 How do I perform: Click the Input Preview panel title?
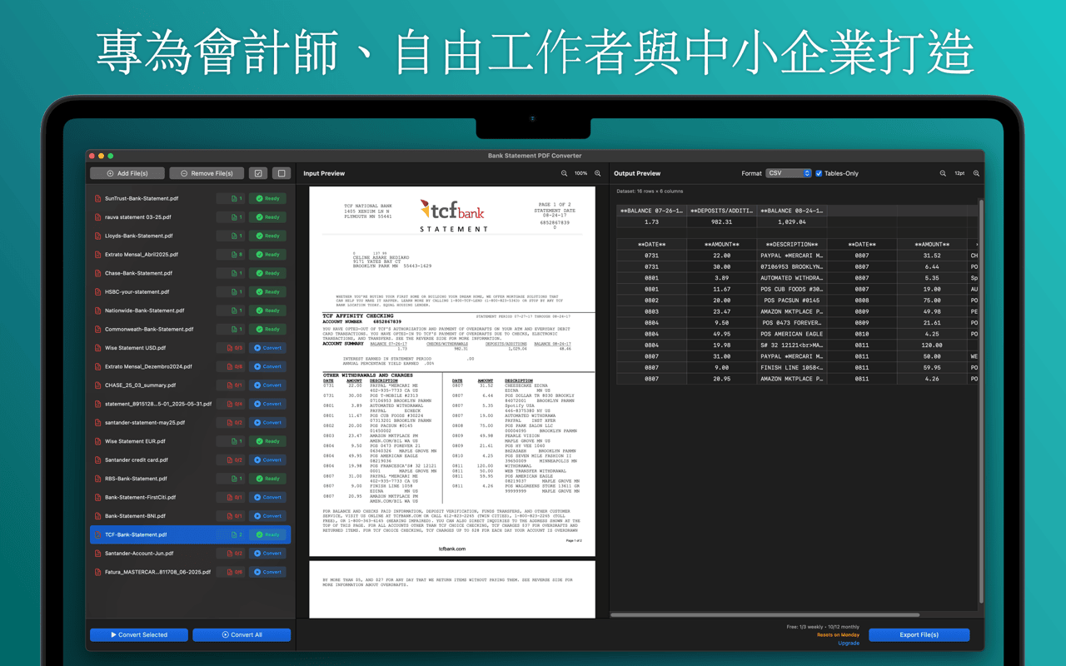coord(324,173)
